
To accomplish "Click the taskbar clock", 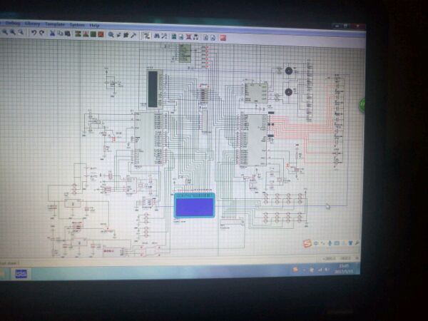I will (343, 269).
